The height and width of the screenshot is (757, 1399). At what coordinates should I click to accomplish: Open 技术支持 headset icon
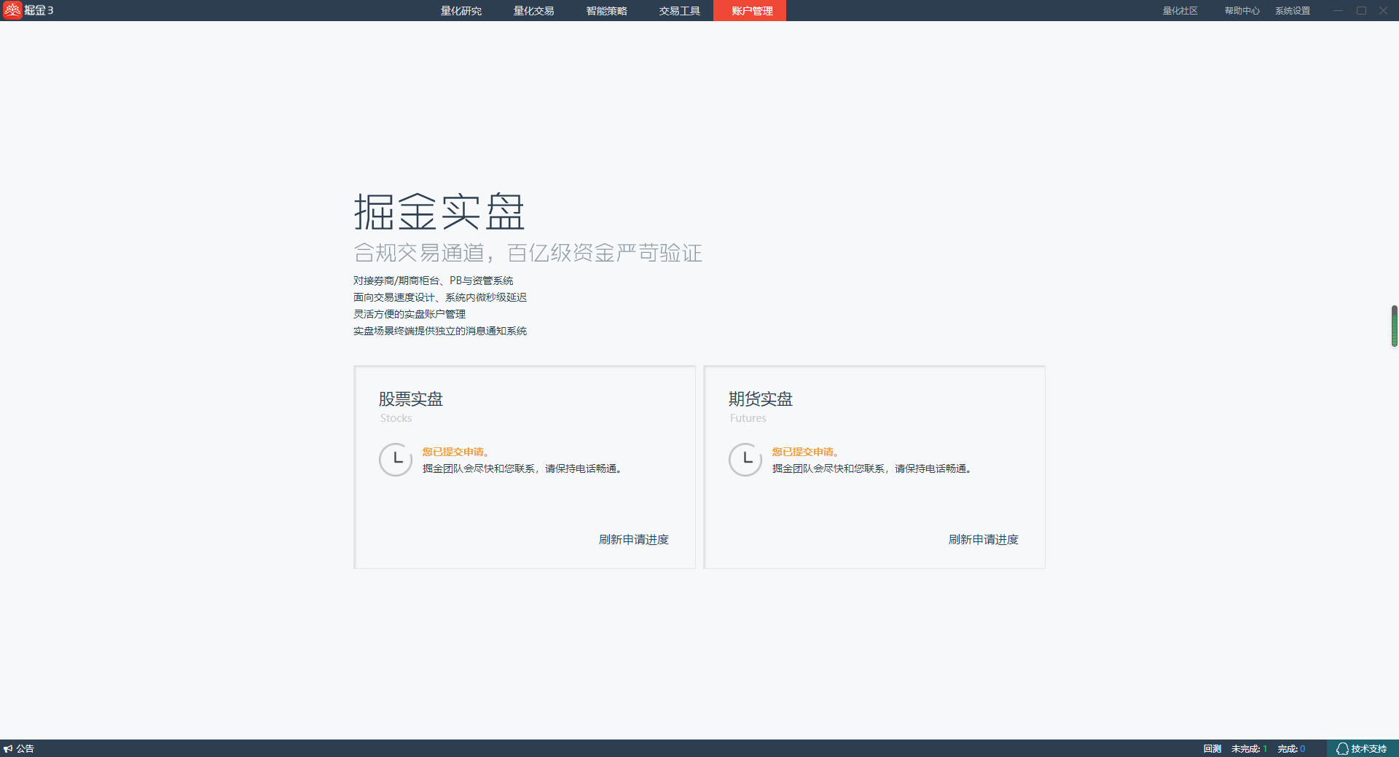1342,749
